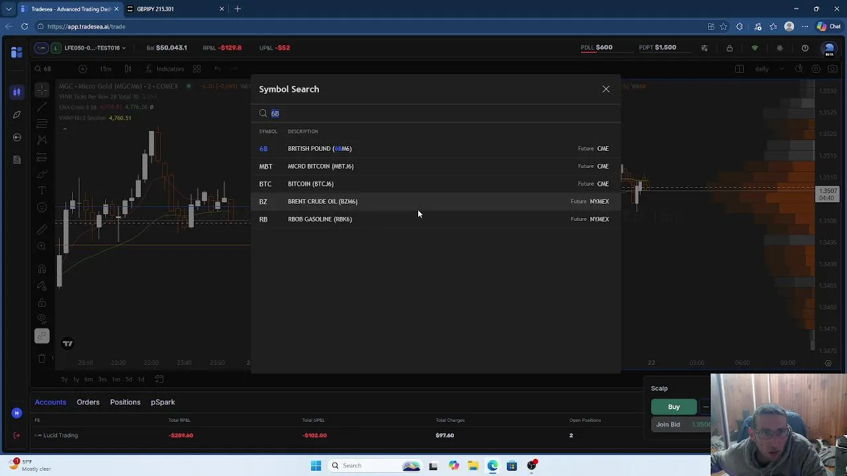Viewport: 847px width, 476px height.
Task: Toggle light/dark theme sun icon
Action: coord(780,48)
